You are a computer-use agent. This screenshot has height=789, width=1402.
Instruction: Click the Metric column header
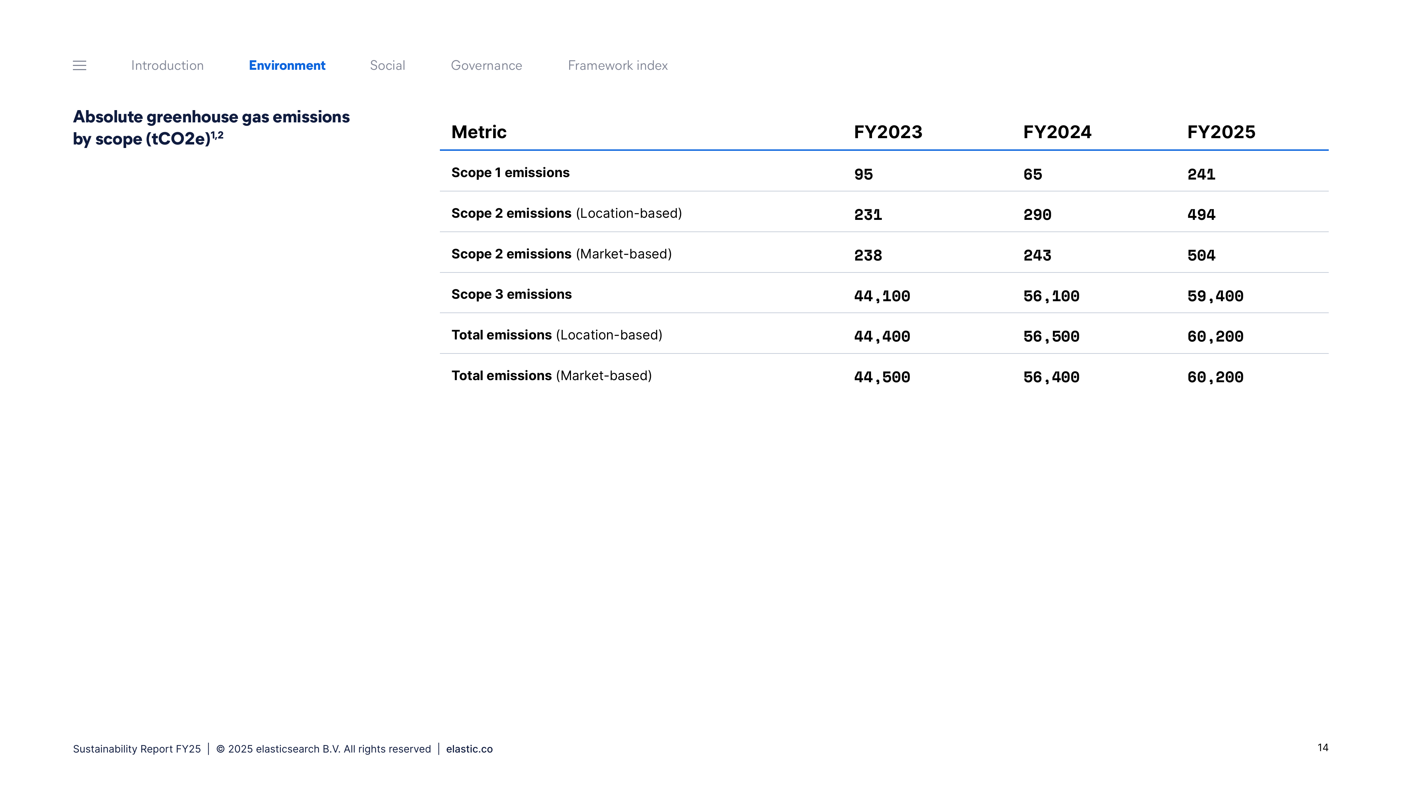click(x=478, y=132)
